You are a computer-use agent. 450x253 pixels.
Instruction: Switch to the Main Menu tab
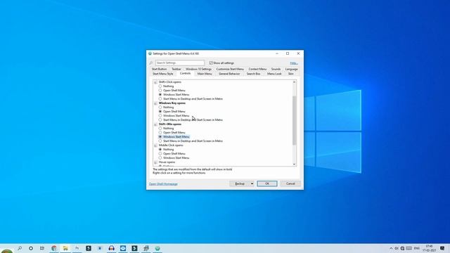coord(205,74)
